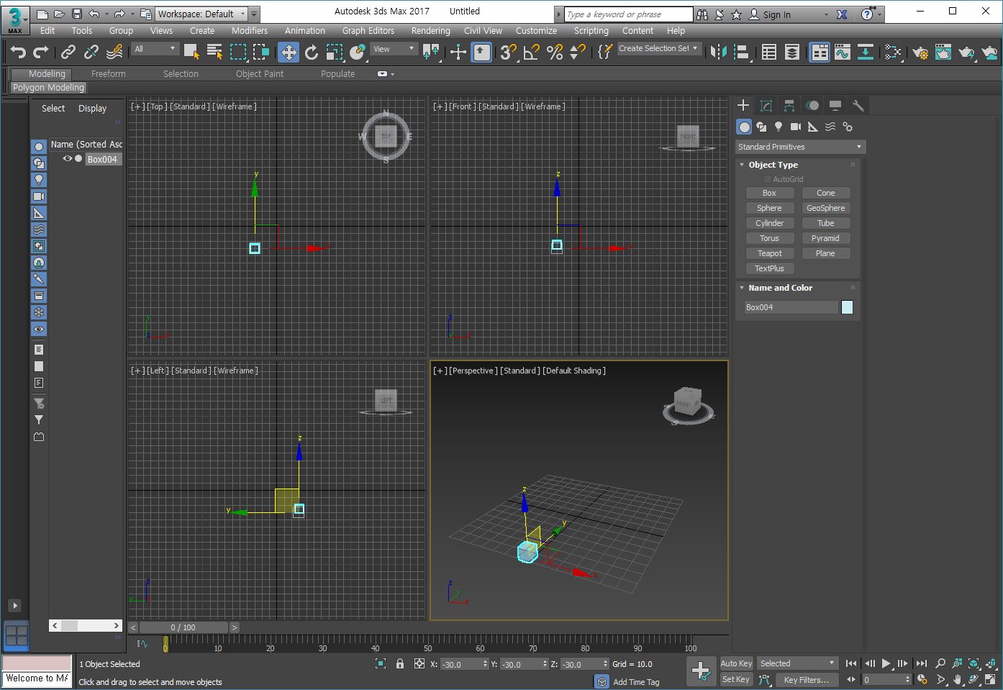Switch to the Hierarchy command panel tab
1003x690 pixels.
[789, 106]
